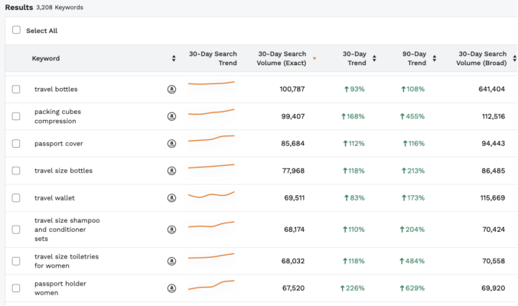
Task: Open Amazon icon for shampoo and conditioner sets
Action: pyautogui.click(x=171, y=229)
